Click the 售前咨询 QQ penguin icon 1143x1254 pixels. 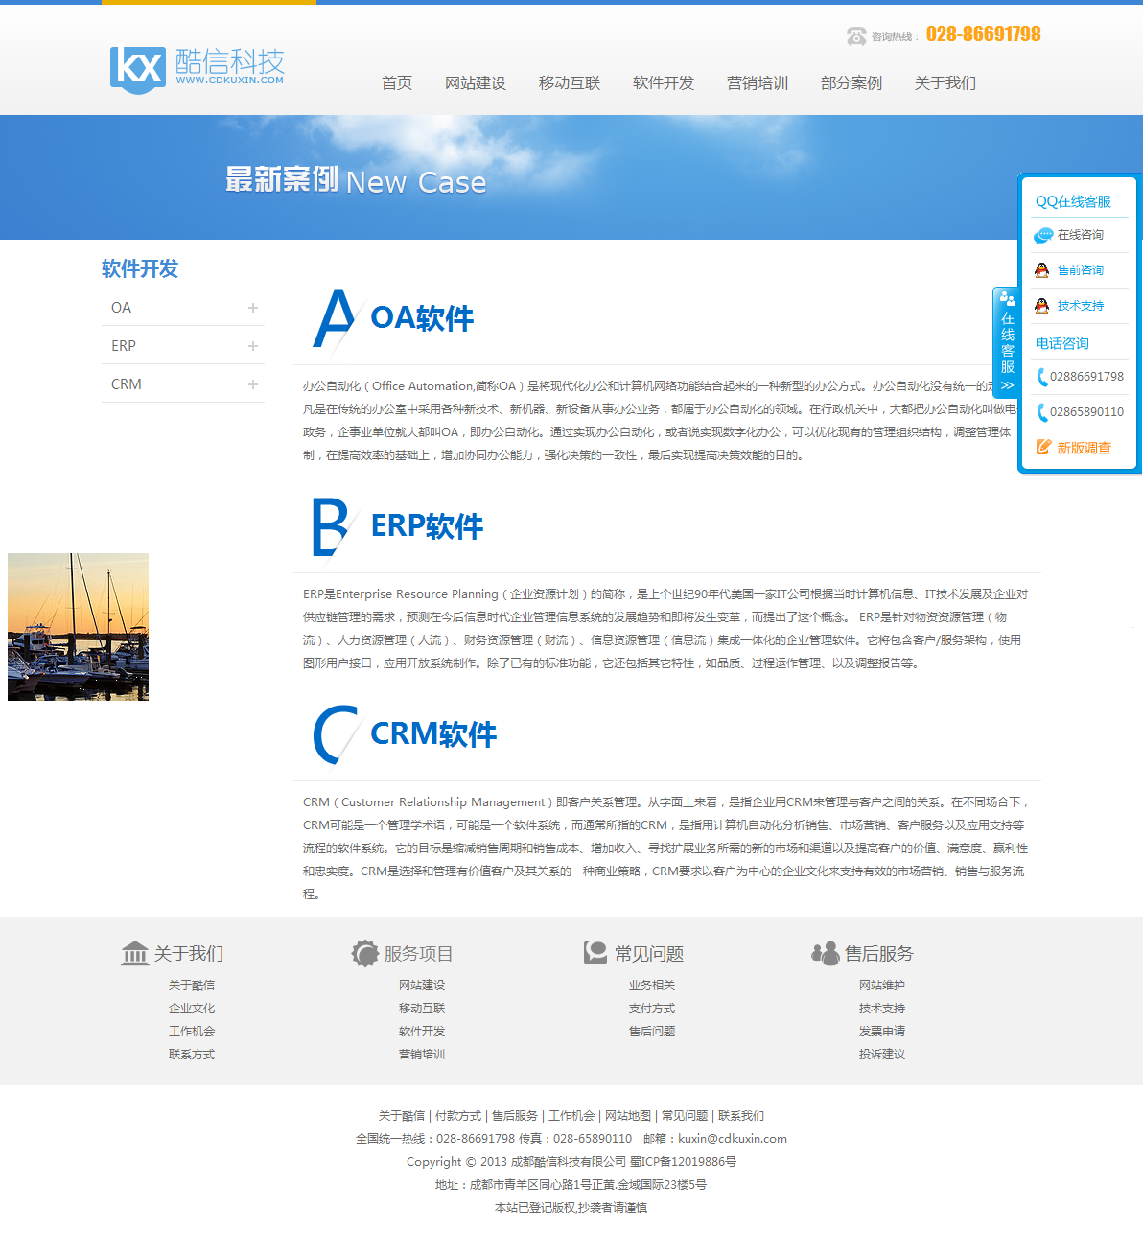(1042, 270)
